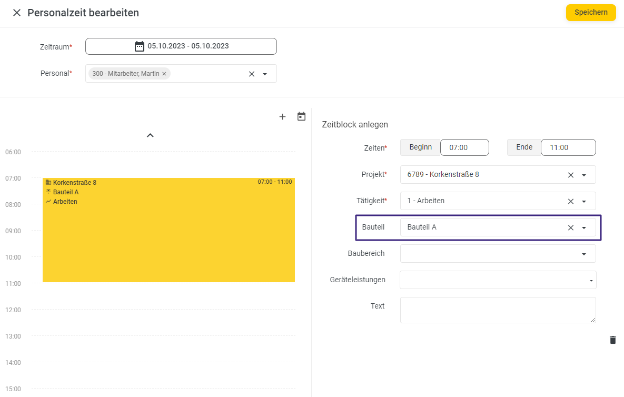The height and width of the screenshot is (397, 624).
Task: Select the yellow Korkenstraße 8 time block
Action: point(169,230)
